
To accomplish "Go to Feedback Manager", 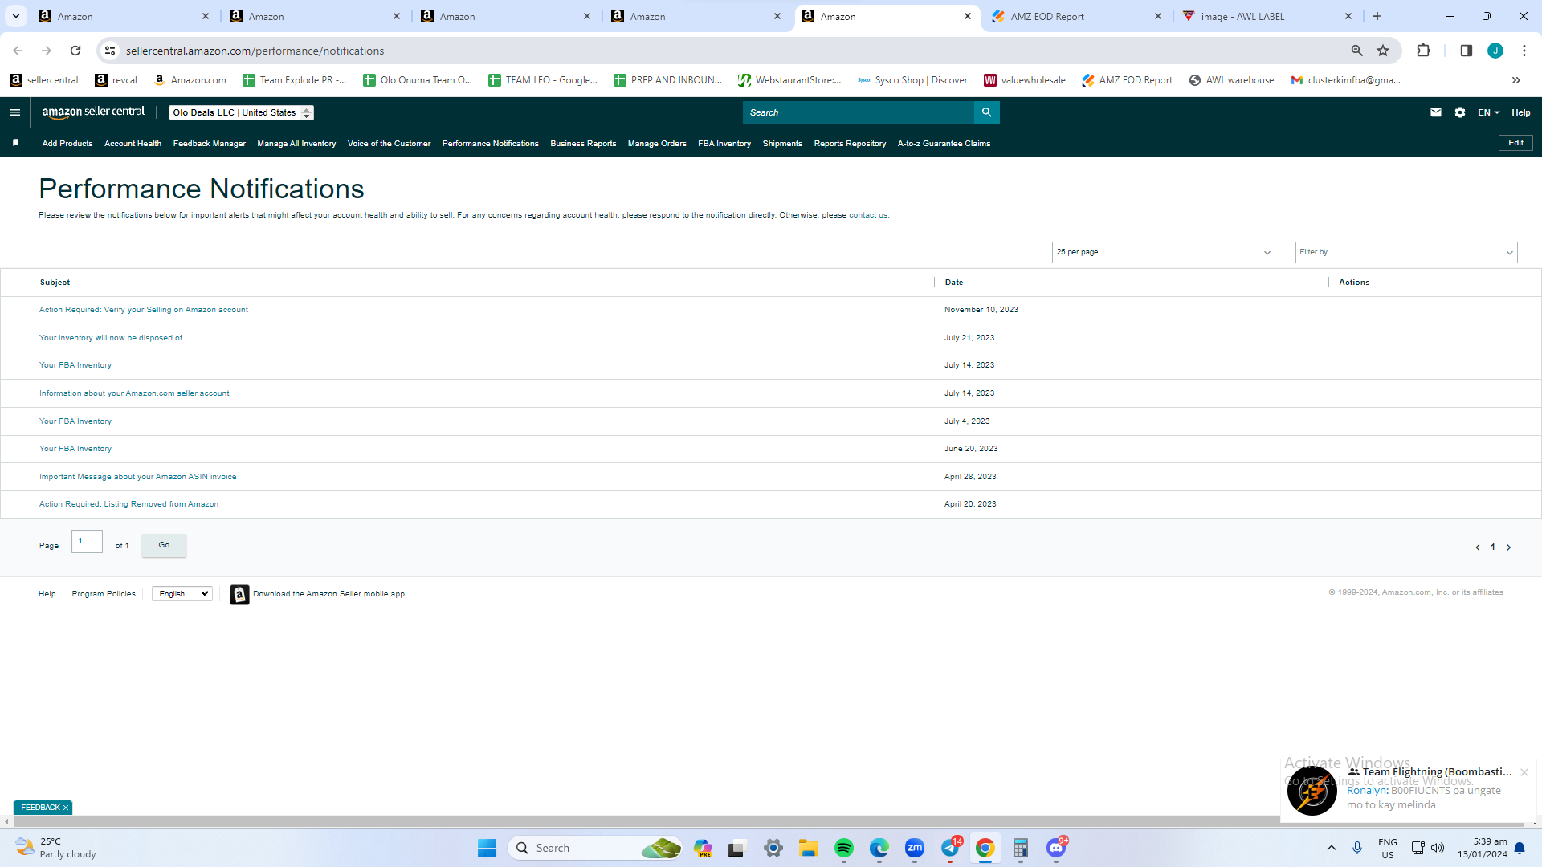I will click(x=210, y=144).
